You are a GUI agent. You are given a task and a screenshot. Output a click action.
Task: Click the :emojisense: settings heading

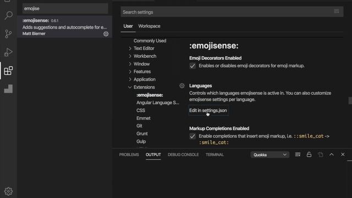pyautogui.click(x=214, y=46)
